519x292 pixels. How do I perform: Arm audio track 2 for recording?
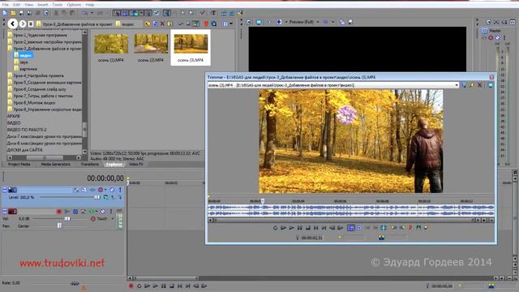coord(59,211)
